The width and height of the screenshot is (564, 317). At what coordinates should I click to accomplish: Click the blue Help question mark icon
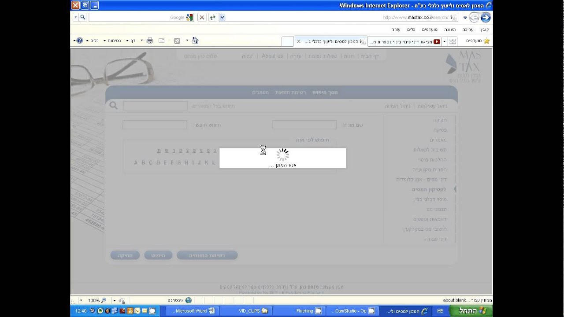80,41
